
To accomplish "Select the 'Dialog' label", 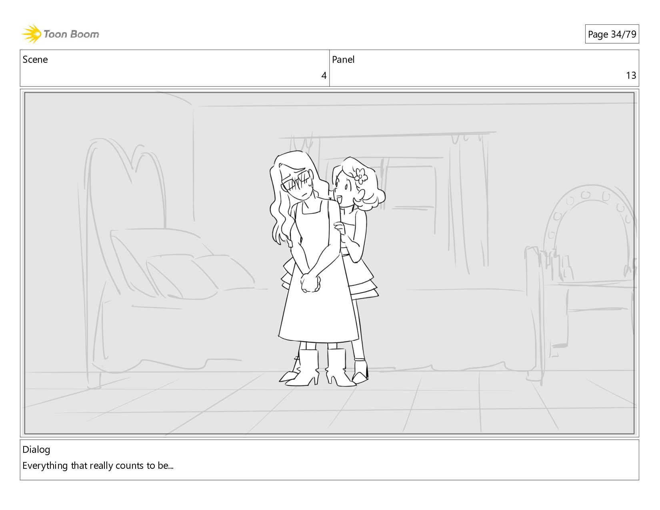I will pos(36,450).
